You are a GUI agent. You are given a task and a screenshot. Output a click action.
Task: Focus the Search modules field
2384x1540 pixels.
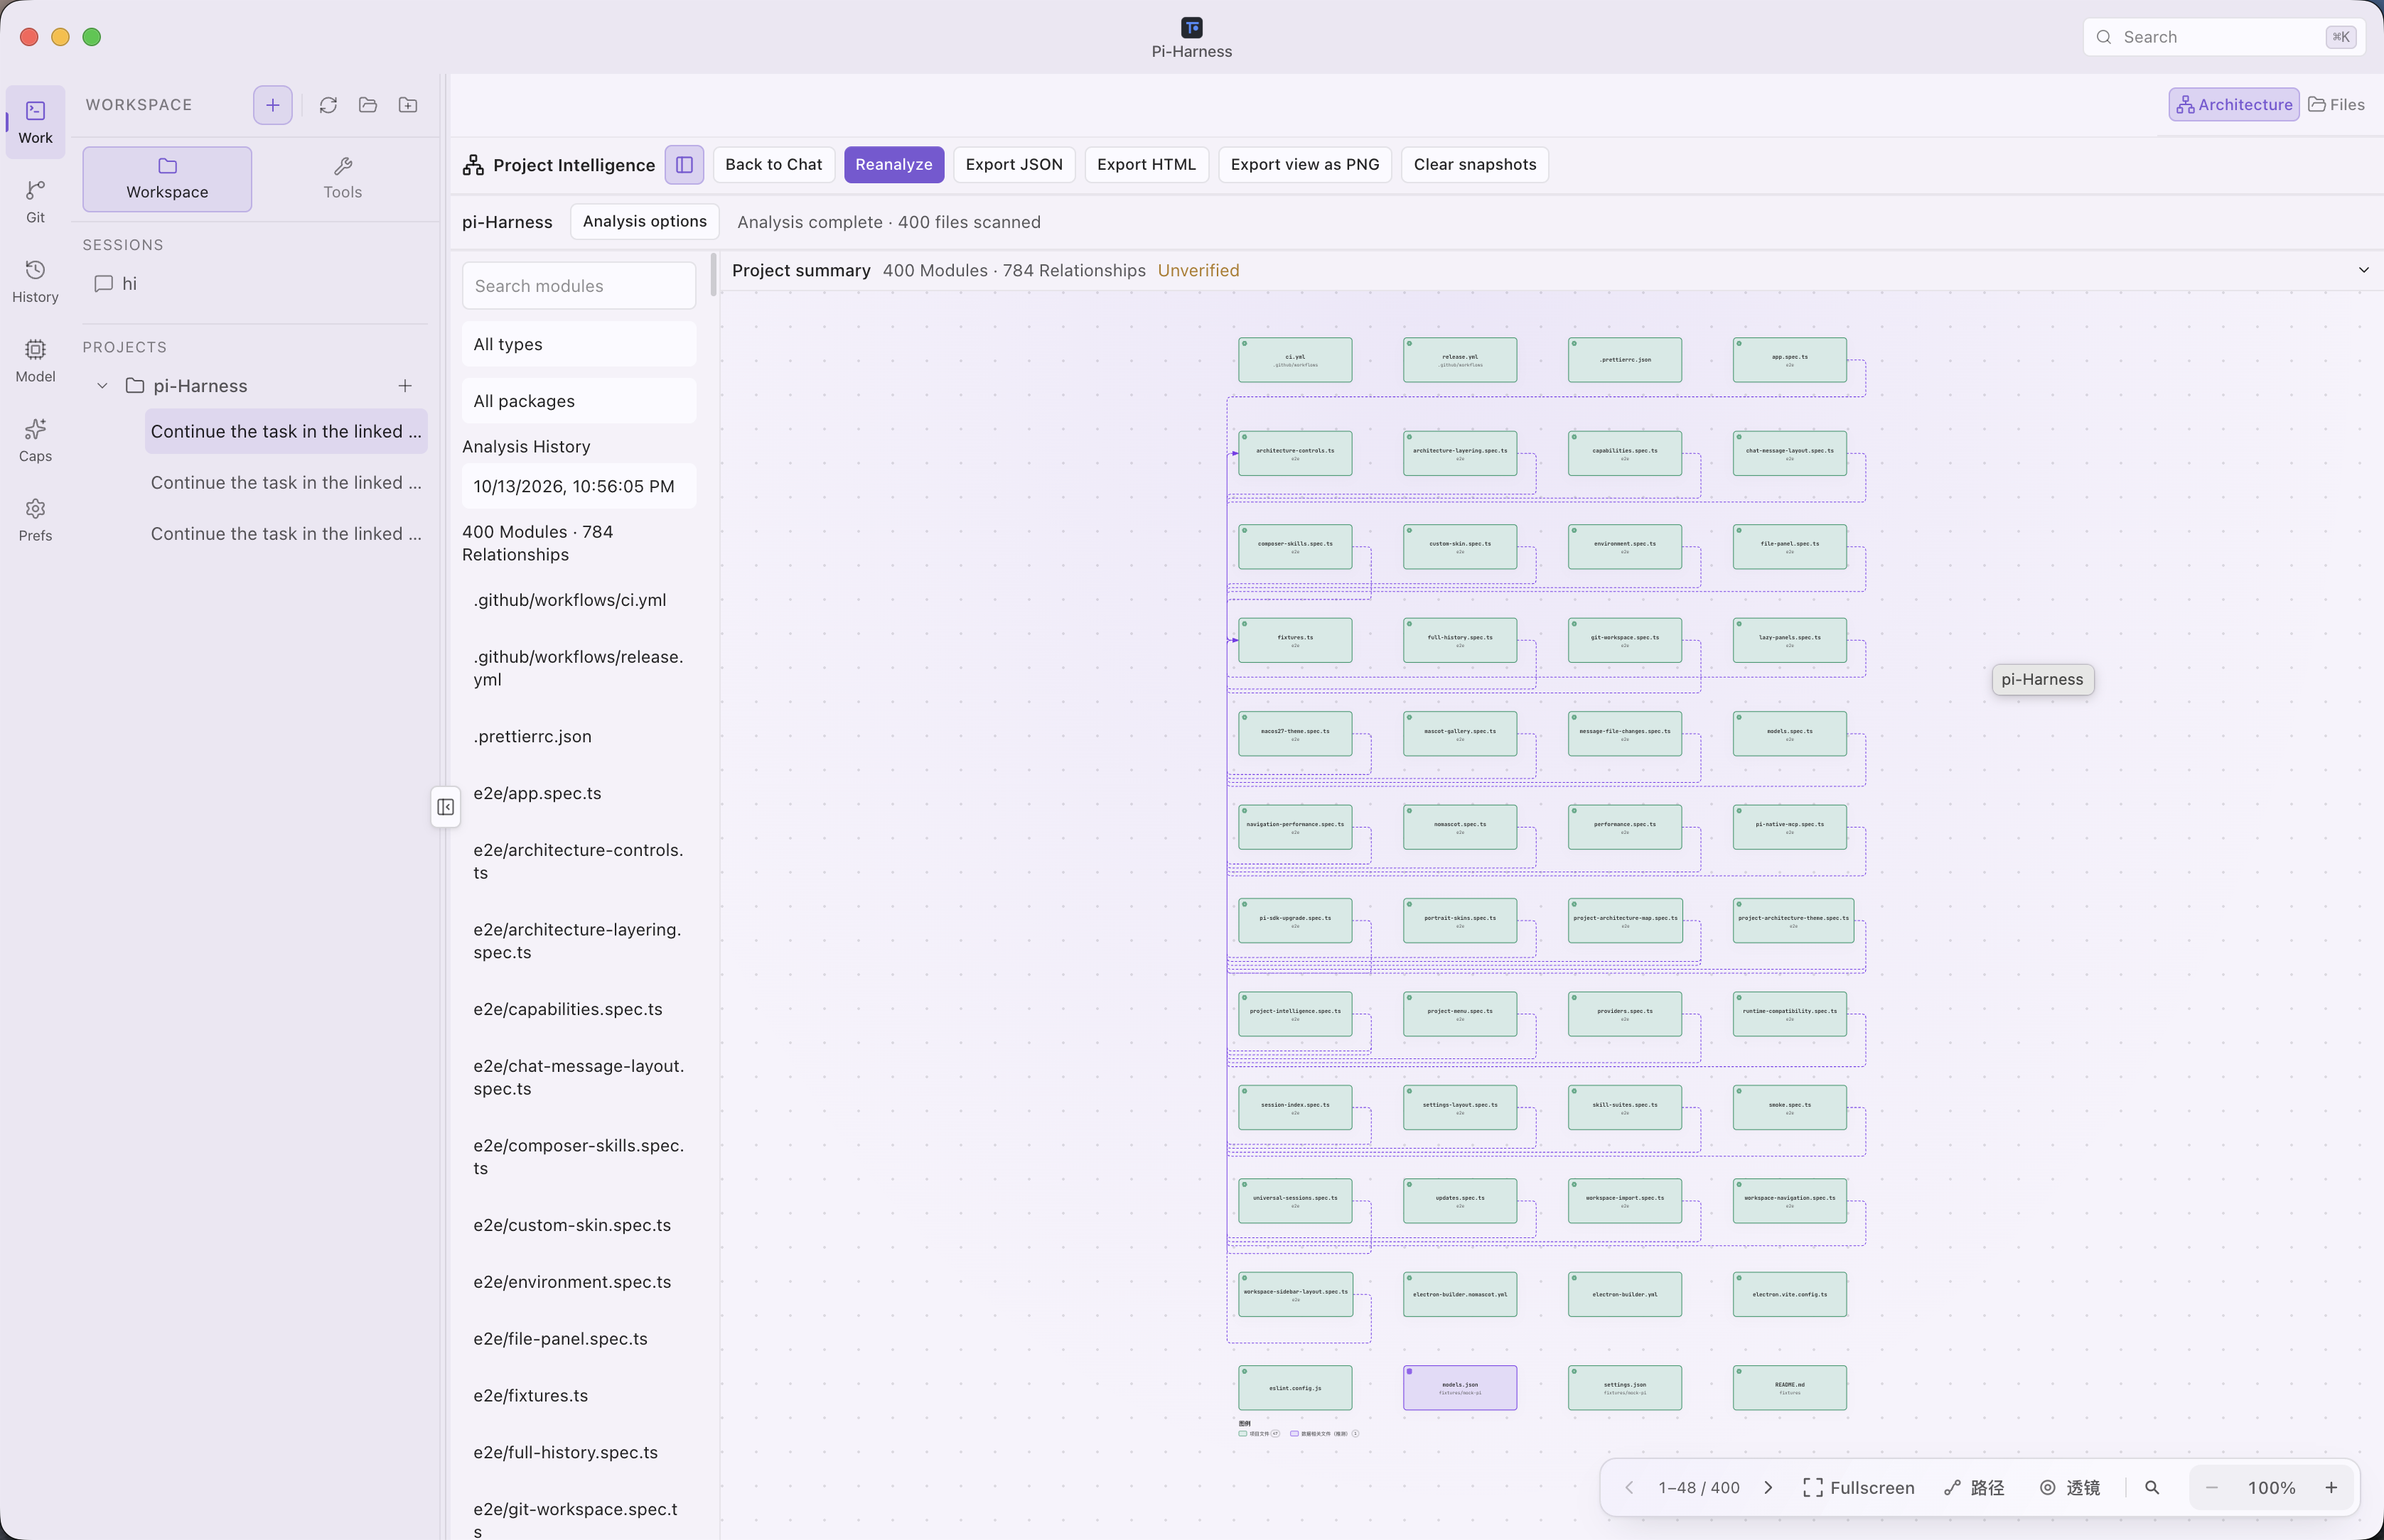click(x=579, y=286)
